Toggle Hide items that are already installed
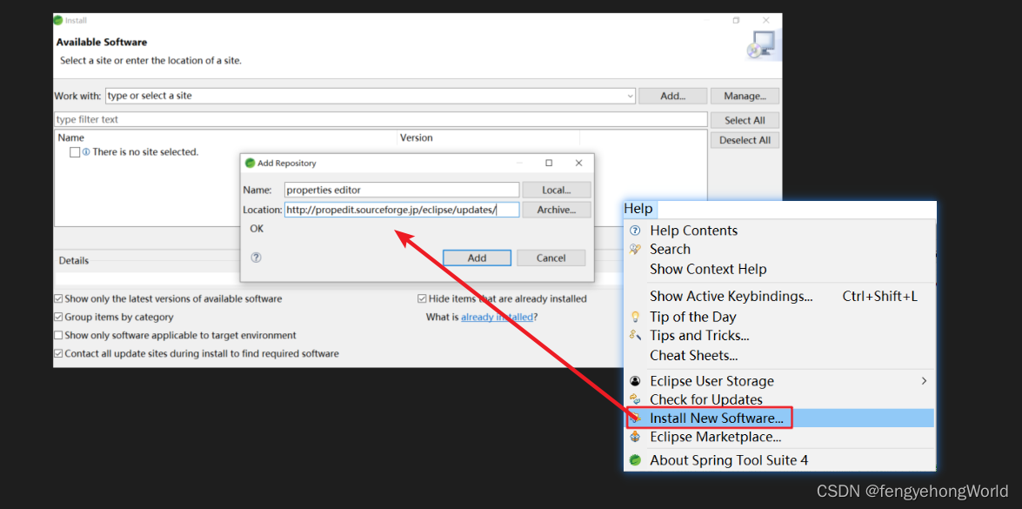The width and height of the screenshot is (1022, 509). 422,298
